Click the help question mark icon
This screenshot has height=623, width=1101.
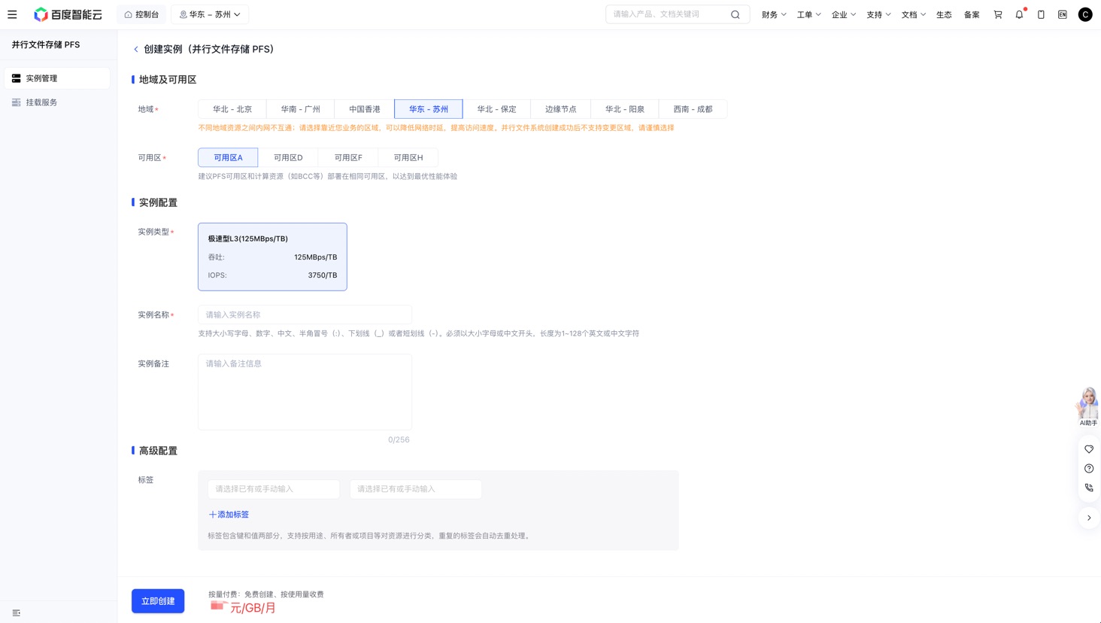click(1089, 469)
